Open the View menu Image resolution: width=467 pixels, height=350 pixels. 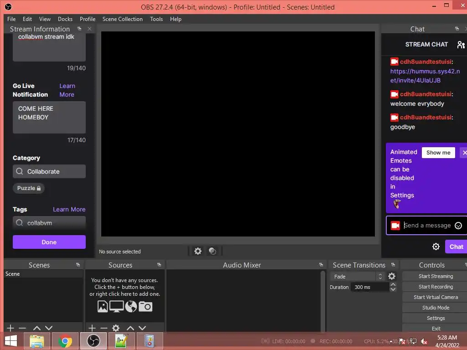click(x=45, y=19)
